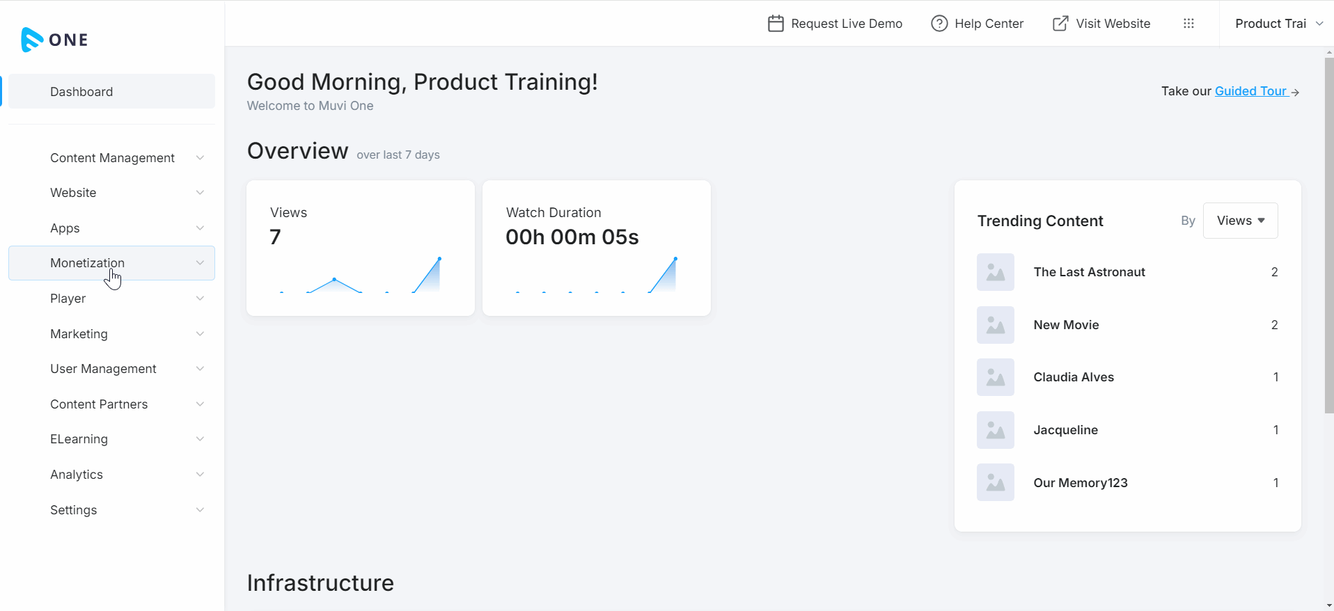The width and height of the screenshot is (1334, 611).
Task: Click the New Movie thumbnail image
Action: [995, 325]
